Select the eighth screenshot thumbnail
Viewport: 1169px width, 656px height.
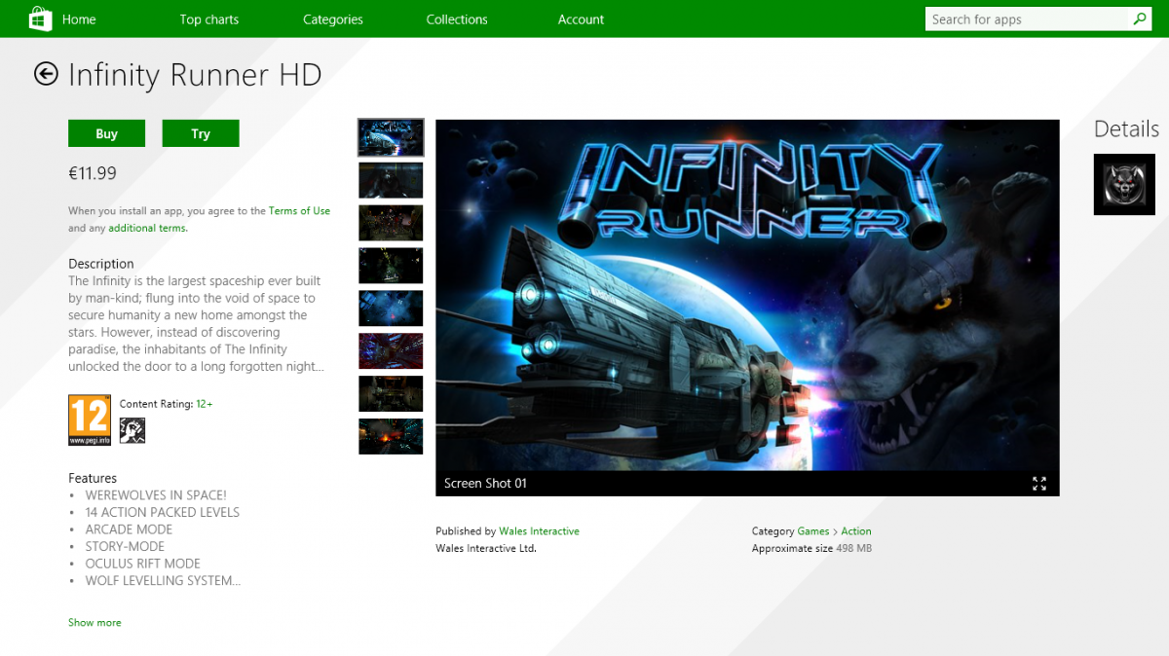pos(391,437)
